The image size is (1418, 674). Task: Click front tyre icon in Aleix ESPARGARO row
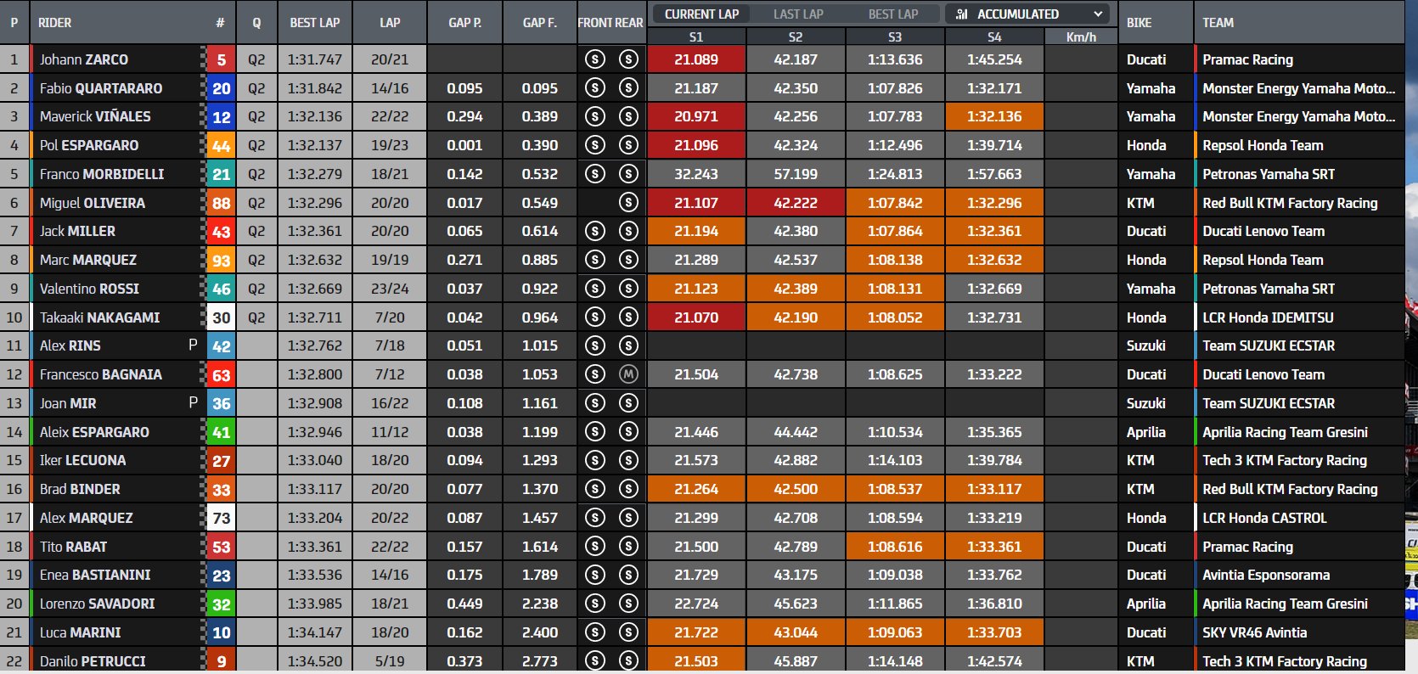click(595, 432)
